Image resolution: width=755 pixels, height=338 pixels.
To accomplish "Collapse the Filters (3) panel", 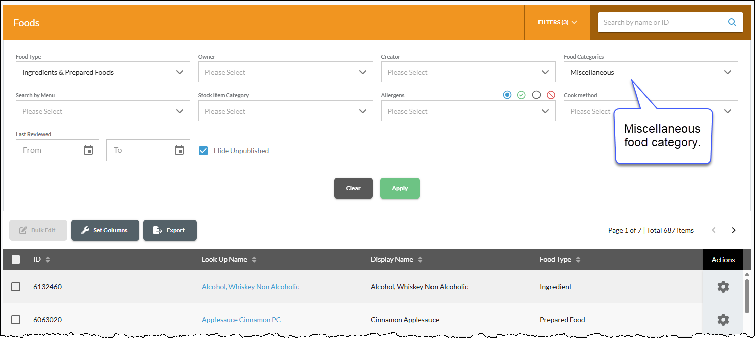I will [x=558, y=22].
